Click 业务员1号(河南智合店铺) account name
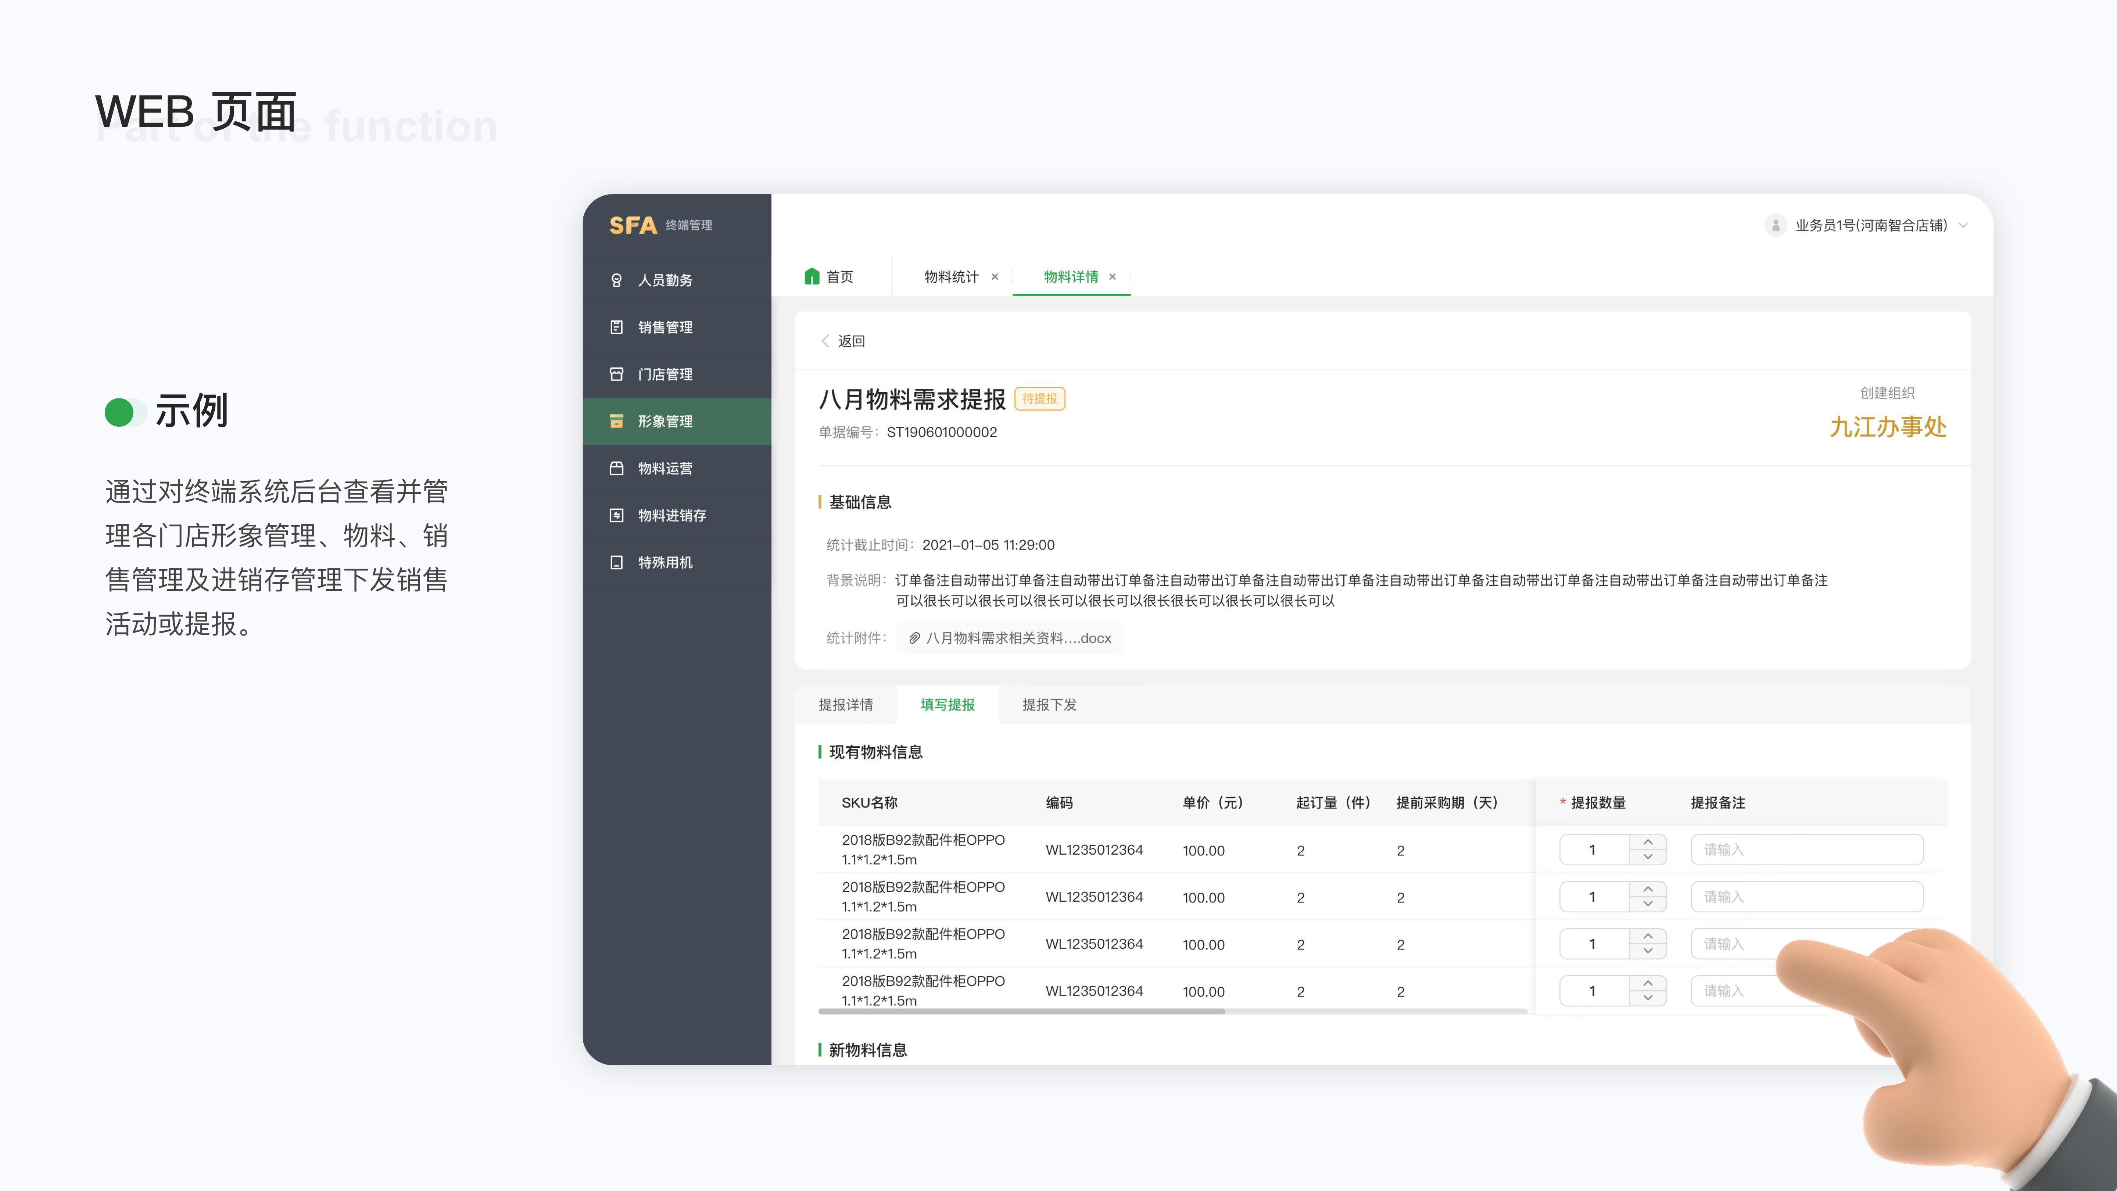2117x1191 pixels. click(x=1870, y=225)
